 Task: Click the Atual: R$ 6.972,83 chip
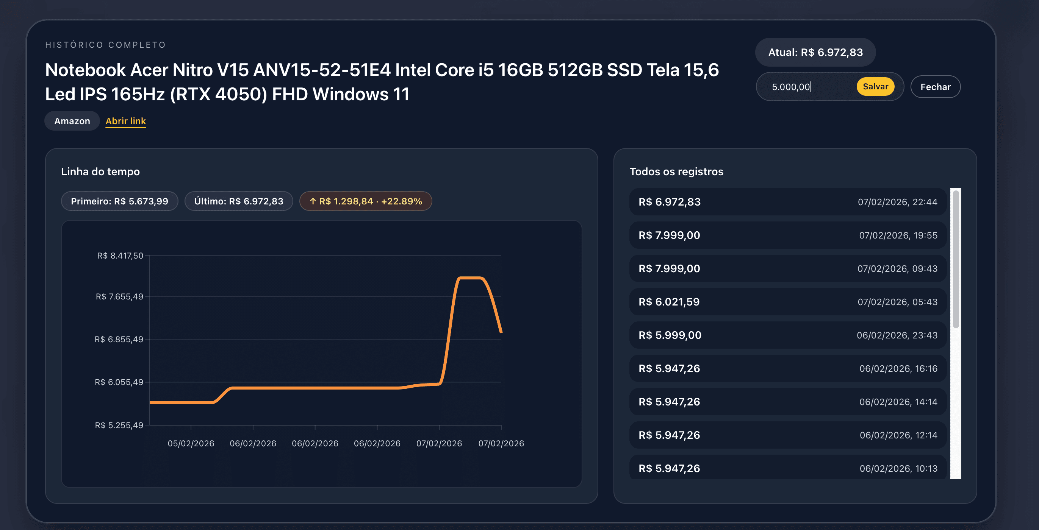click(815, 52)
